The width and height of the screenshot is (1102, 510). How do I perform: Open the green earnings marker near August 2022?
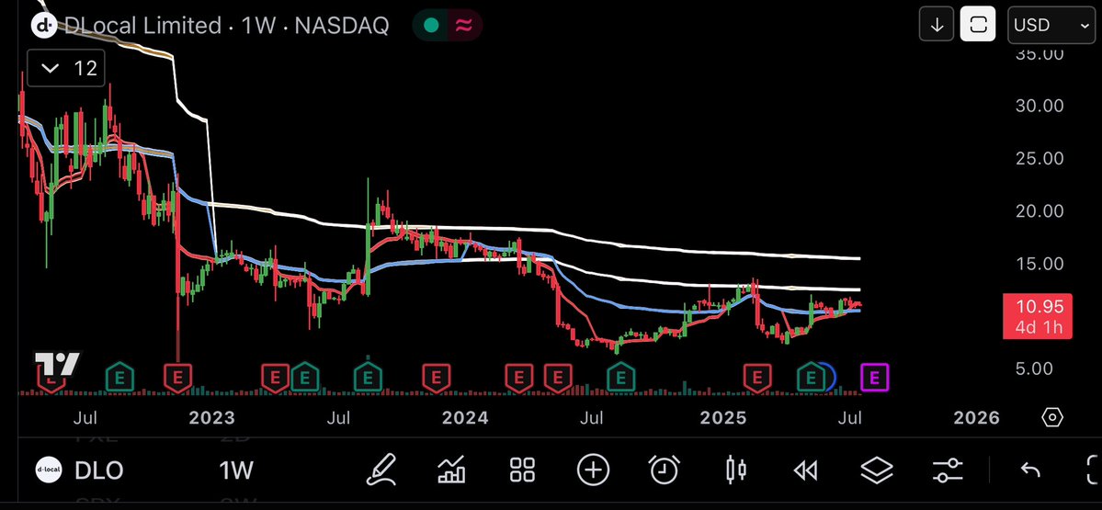[x=119, y=378]
